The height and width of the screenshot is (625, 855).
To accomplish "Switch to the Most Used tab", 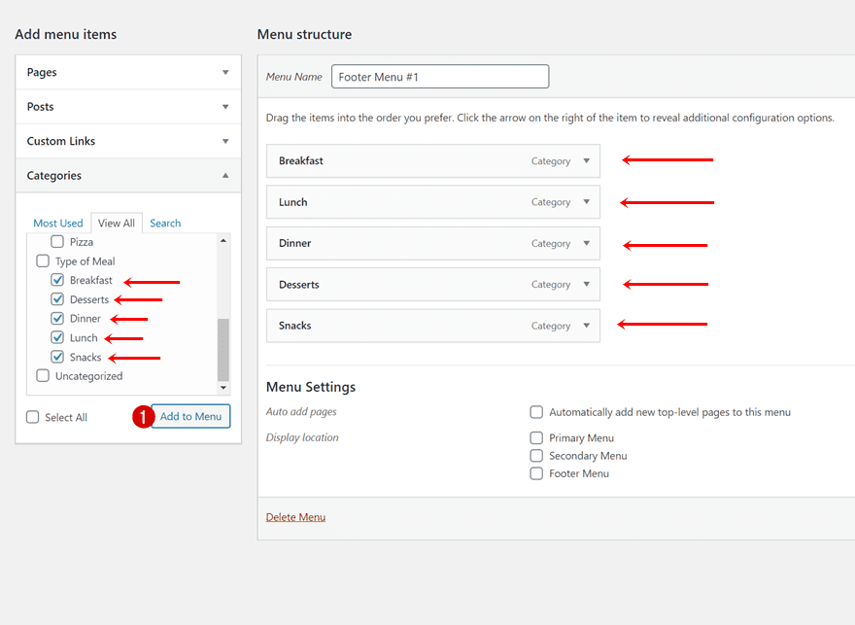I will [x=58, y=223].
